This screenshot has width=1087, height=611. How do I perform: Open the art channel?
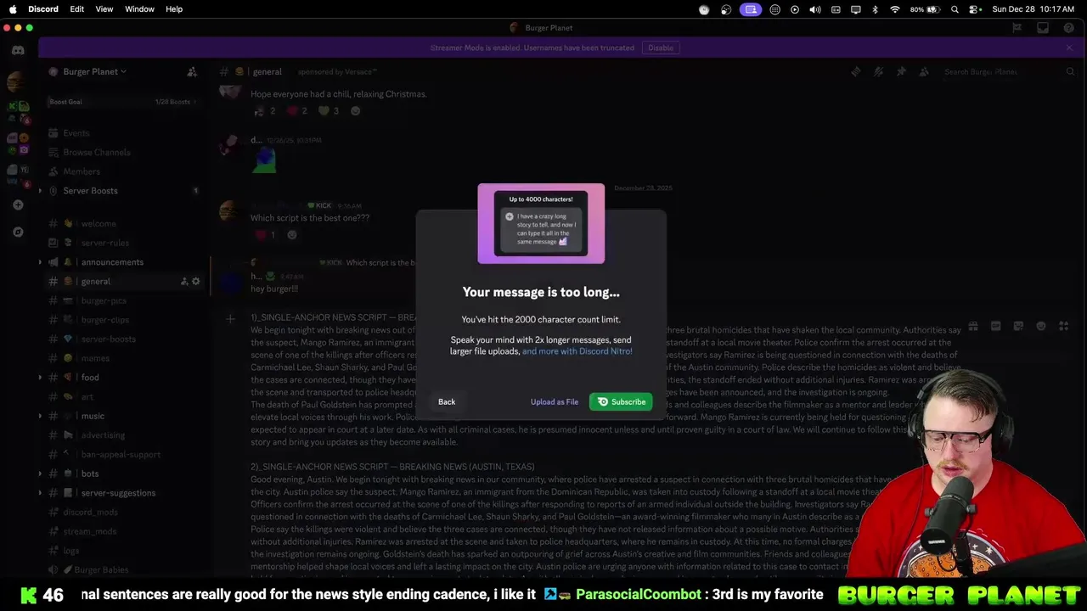(123, 396)
